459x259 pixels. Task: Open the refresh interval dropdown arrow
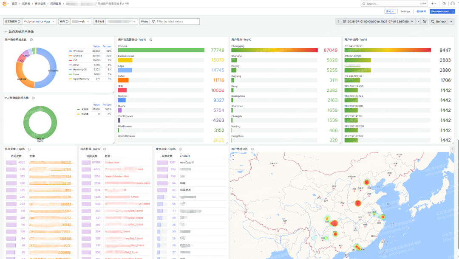click(451, 21)
